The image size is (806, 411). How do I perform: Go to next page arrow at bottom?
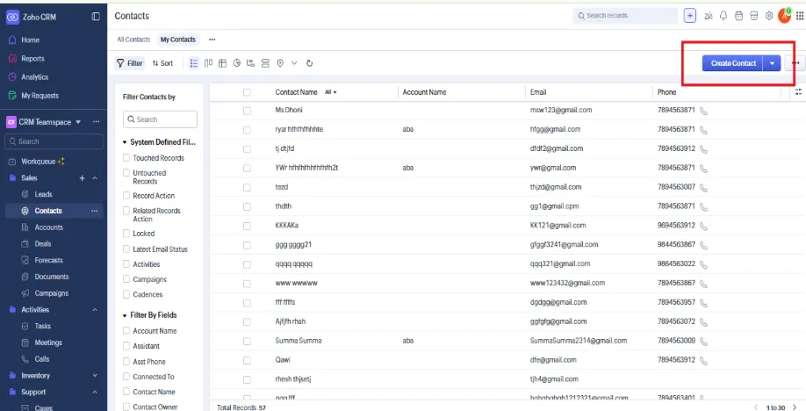tap(795, 407)
